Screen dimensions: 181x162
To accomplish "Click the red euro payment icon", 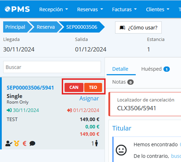I will [24, 144].
